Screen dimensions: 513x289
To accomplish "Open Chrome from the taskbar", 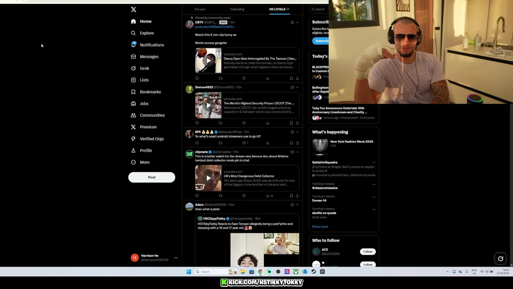I will pyautogui.click(x=261, y=272).
